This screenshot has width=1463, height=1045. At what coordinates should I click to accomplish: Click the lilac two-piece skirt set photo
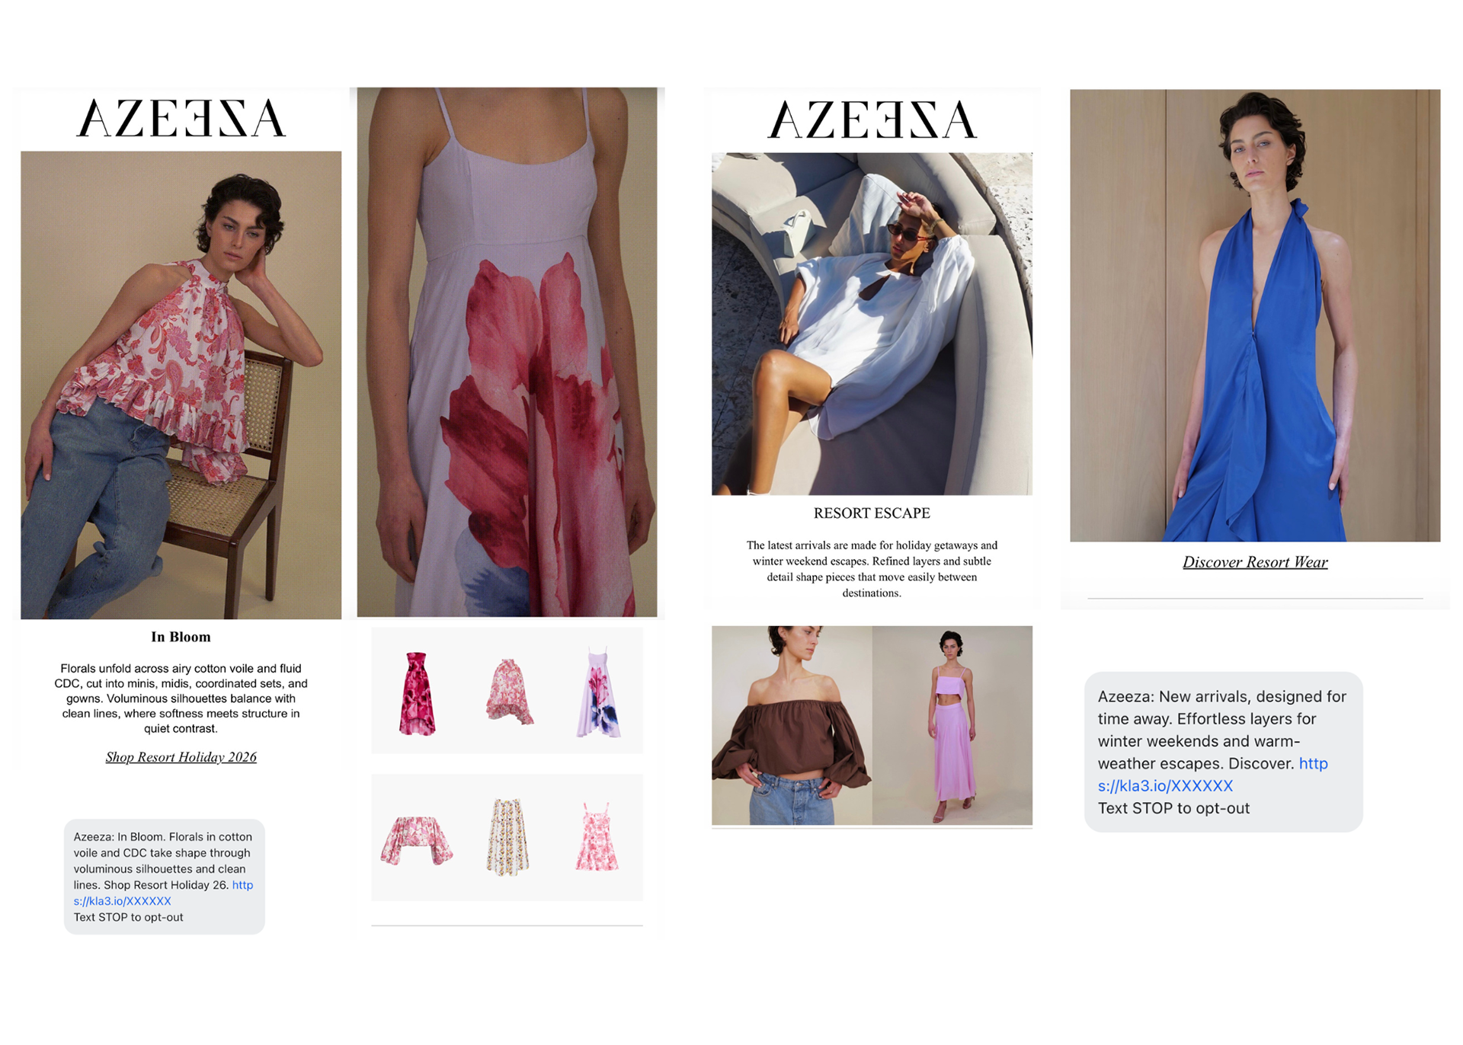[952, 726]
